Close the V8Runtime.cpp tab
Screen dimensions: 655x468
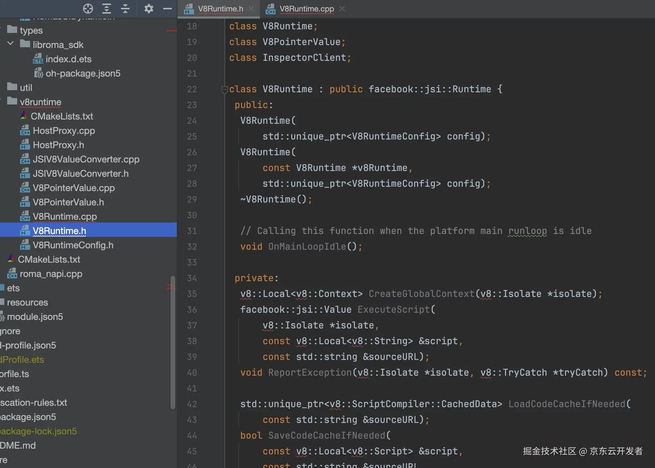pyautogui.click(x=342, y=9)
